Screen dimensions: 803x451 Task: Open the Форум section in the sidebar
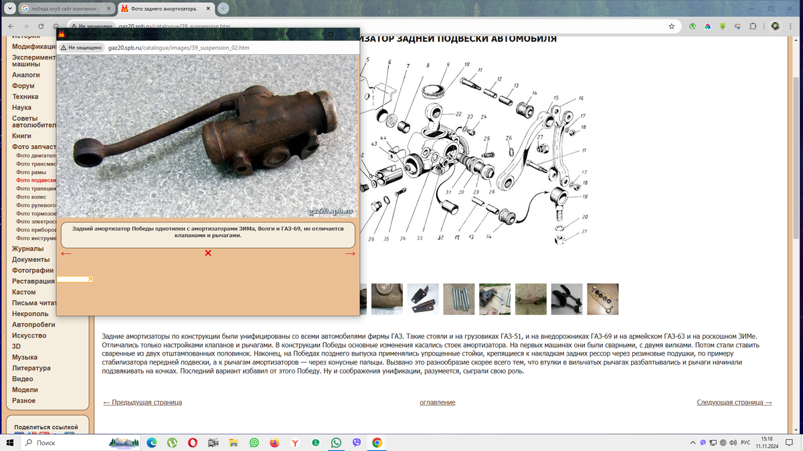[23, 86]
